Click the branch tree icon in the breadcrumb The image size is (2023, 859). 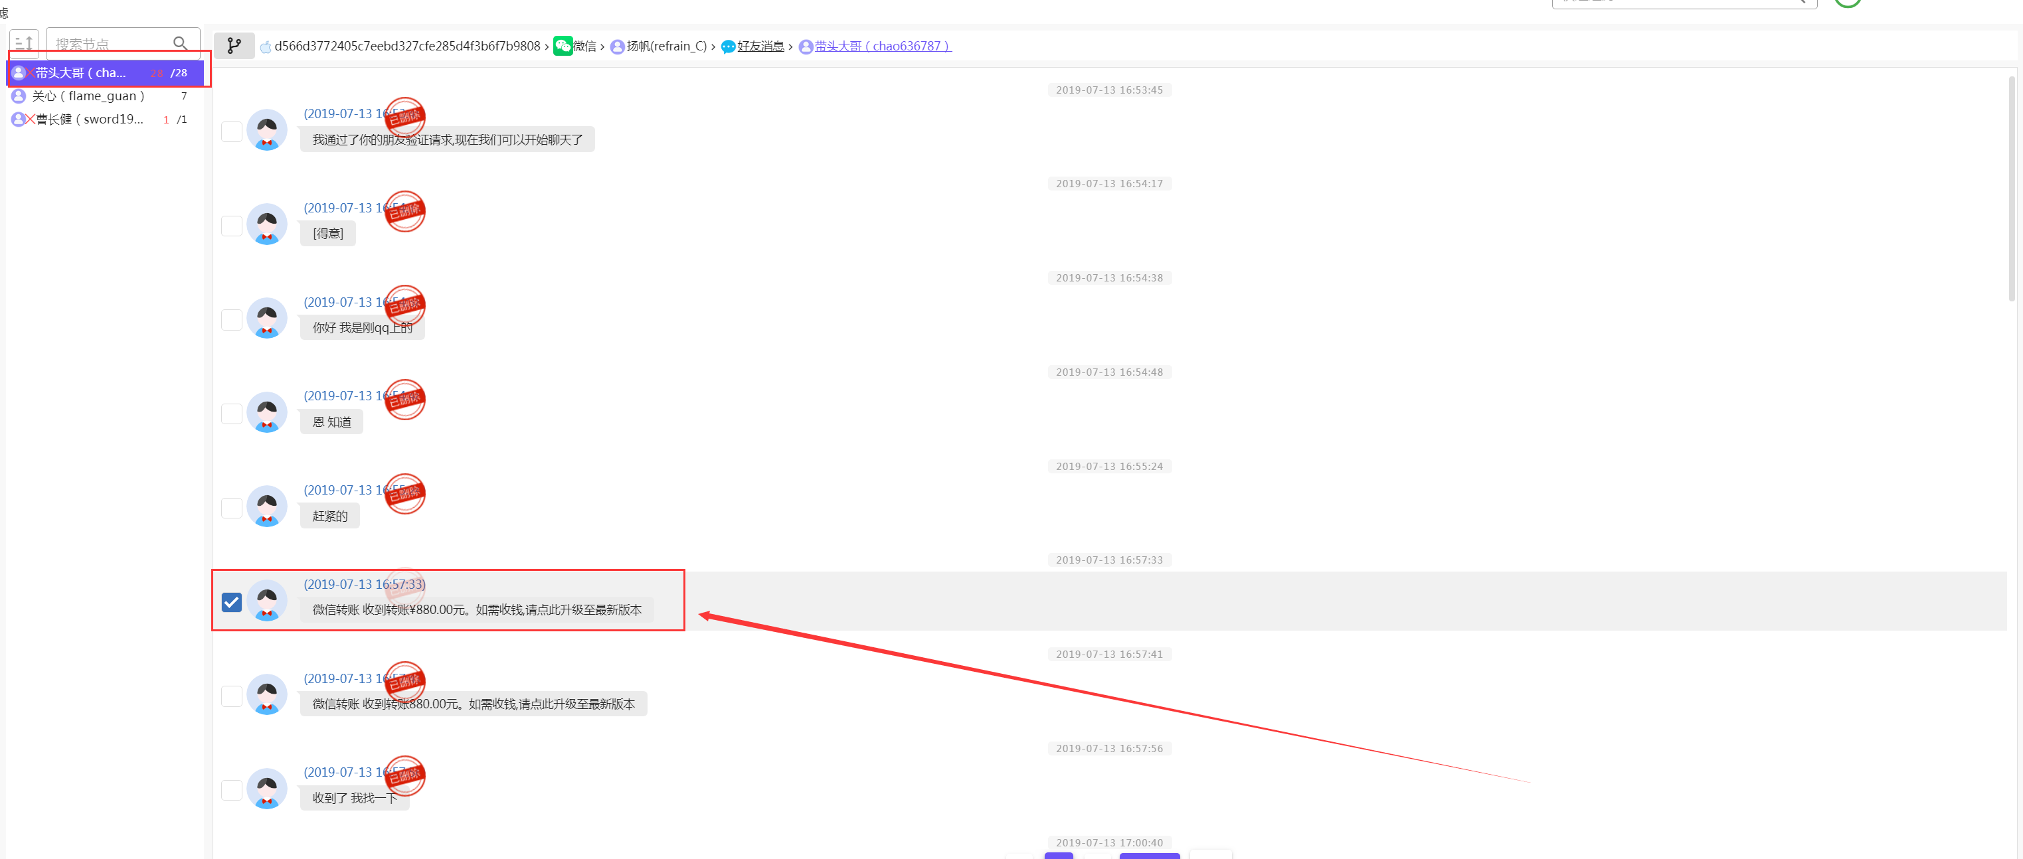pos(234,46)
